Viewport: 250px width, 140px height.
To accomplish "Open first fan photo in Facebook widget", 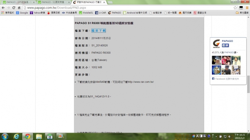I will click(x=216, y=60).
